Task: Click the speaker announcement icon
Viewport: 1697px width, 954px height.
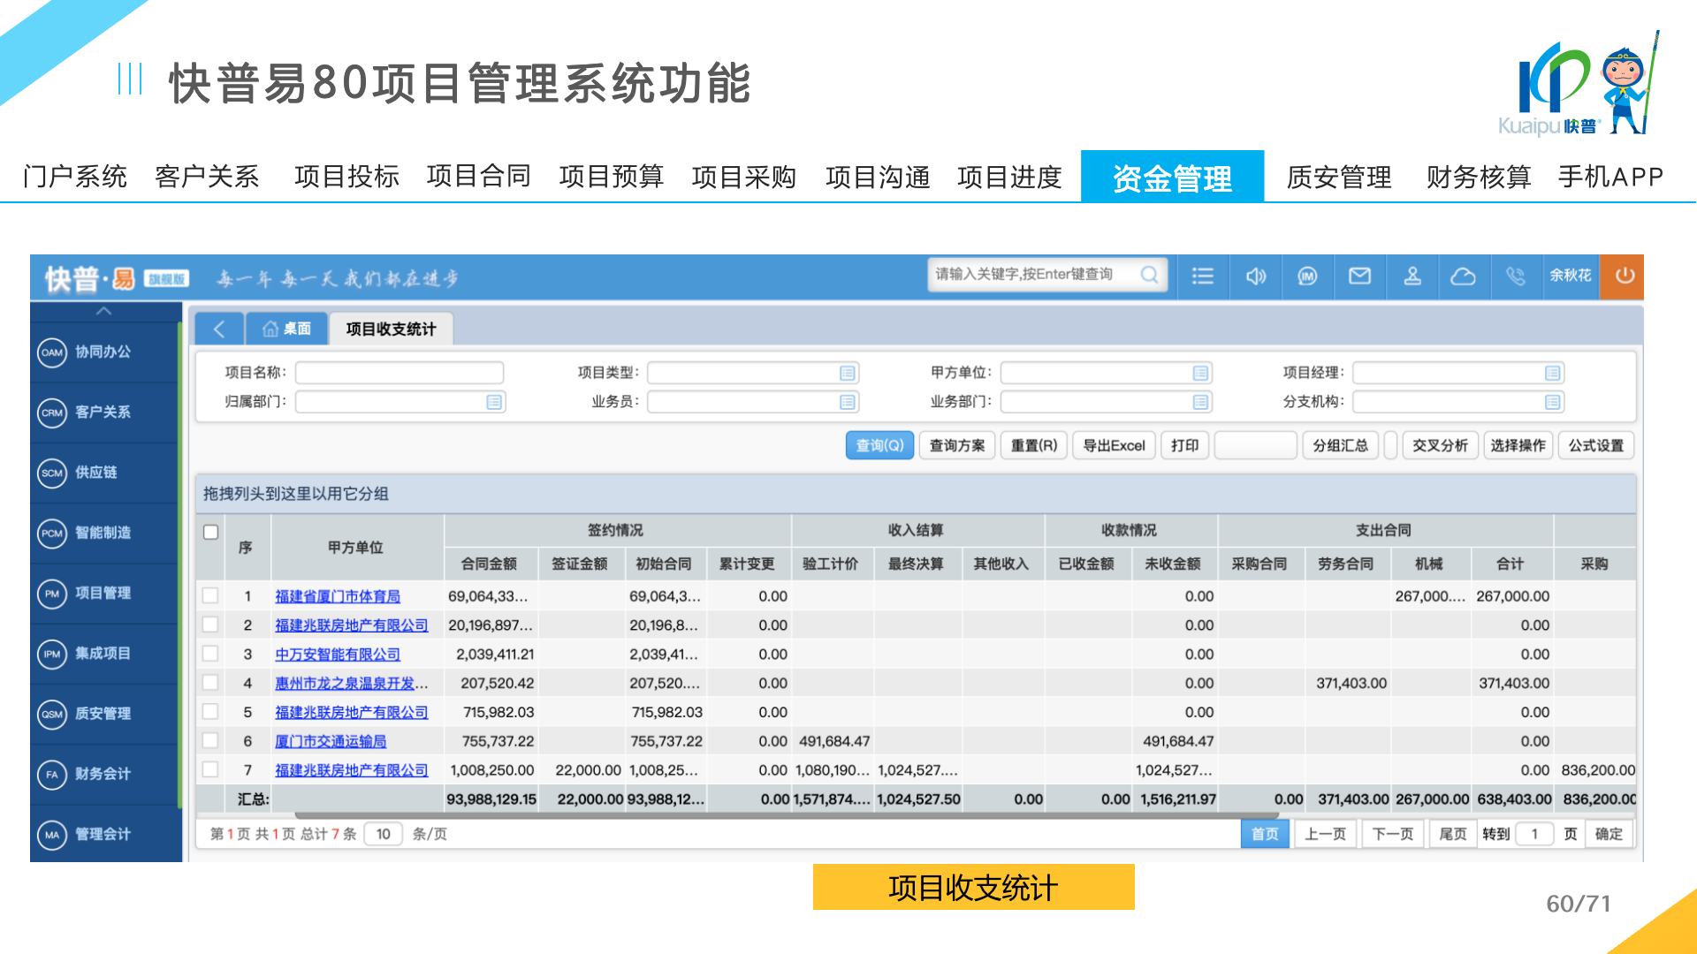Action: (1255, 276)
